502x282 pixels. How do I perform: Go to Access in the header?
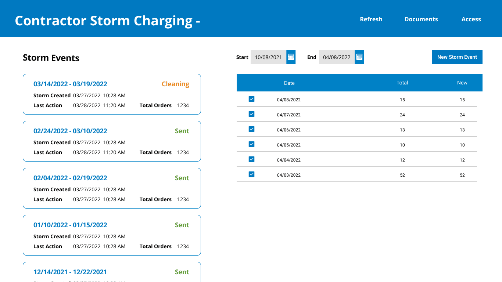(471, 19)
